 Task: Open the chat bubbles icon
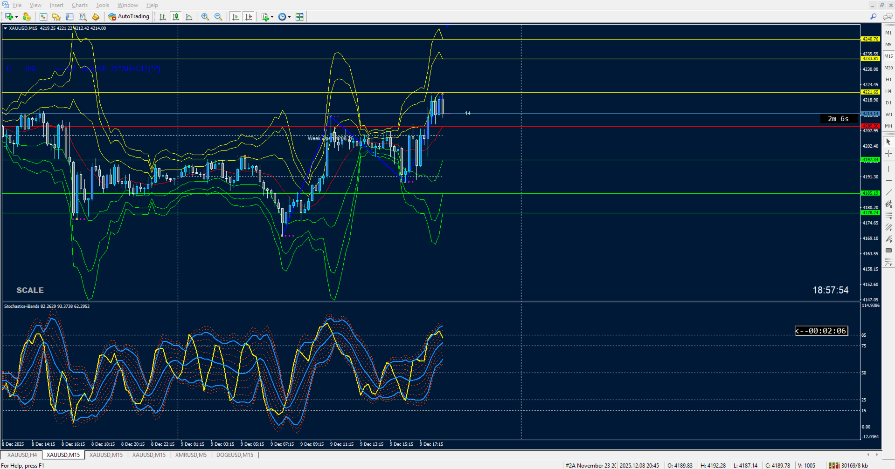(888, 17)
